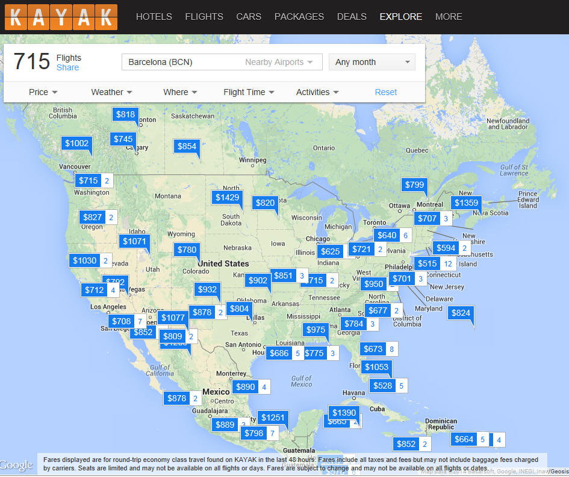Screen dimensions: 569x477
Task: Open the Weather filter dropdown
Action: click(111, 92)
